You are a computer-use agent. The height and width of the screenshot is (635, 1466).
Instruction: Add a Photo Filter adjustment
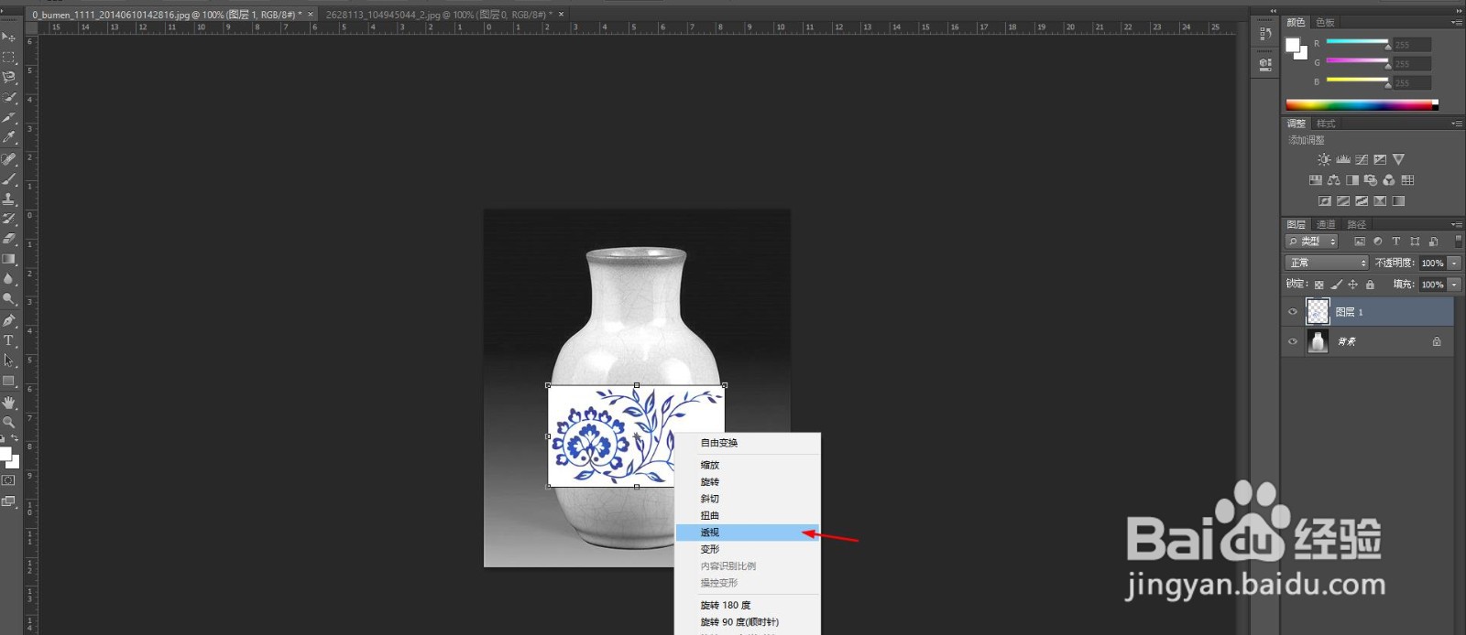point(1371,180)
